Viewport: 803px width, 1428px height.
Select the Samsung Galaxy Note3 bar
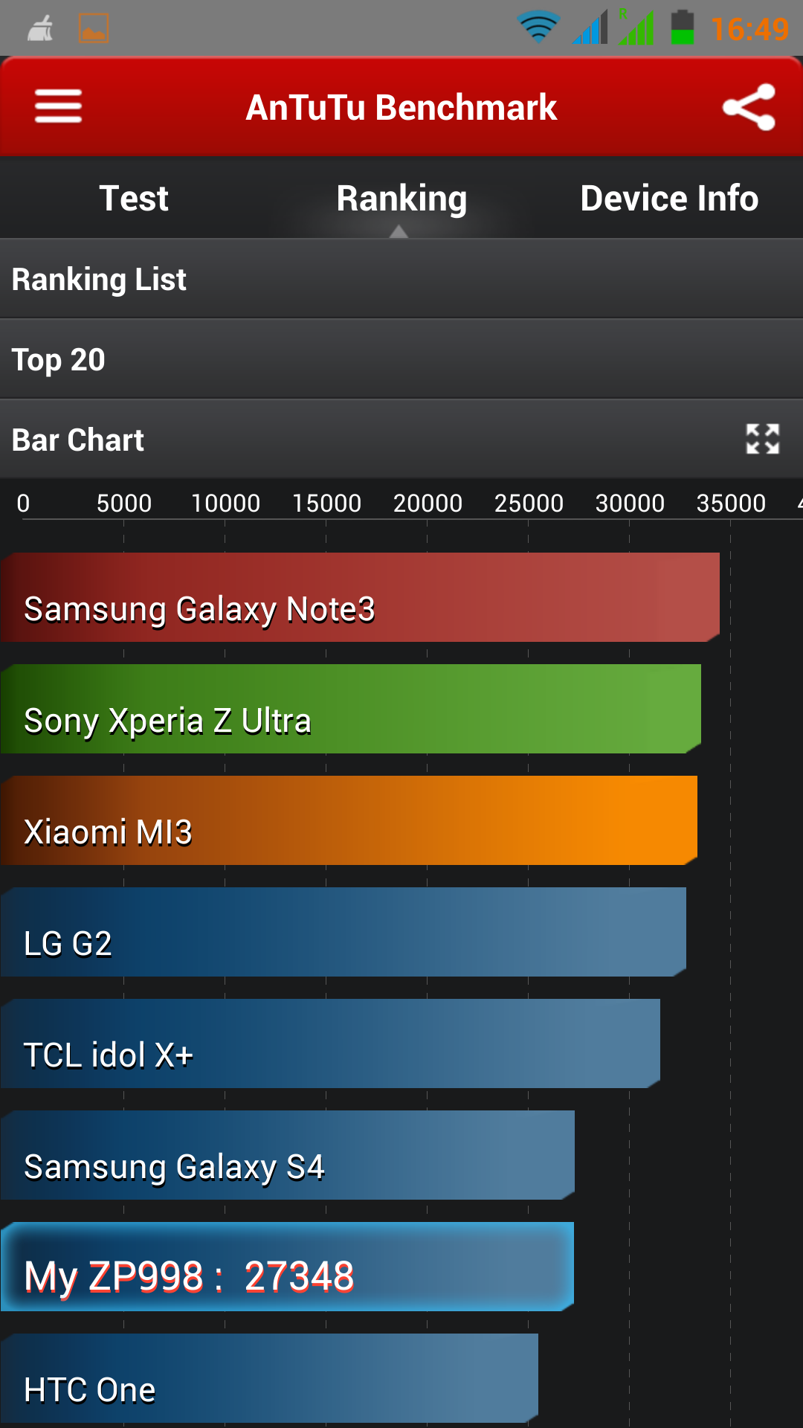pos(360,597)
